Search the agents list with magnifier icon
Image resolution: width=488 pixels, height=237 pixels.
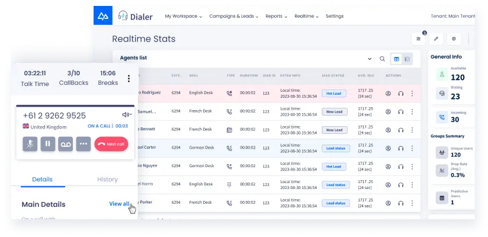(x=382, y=59)
